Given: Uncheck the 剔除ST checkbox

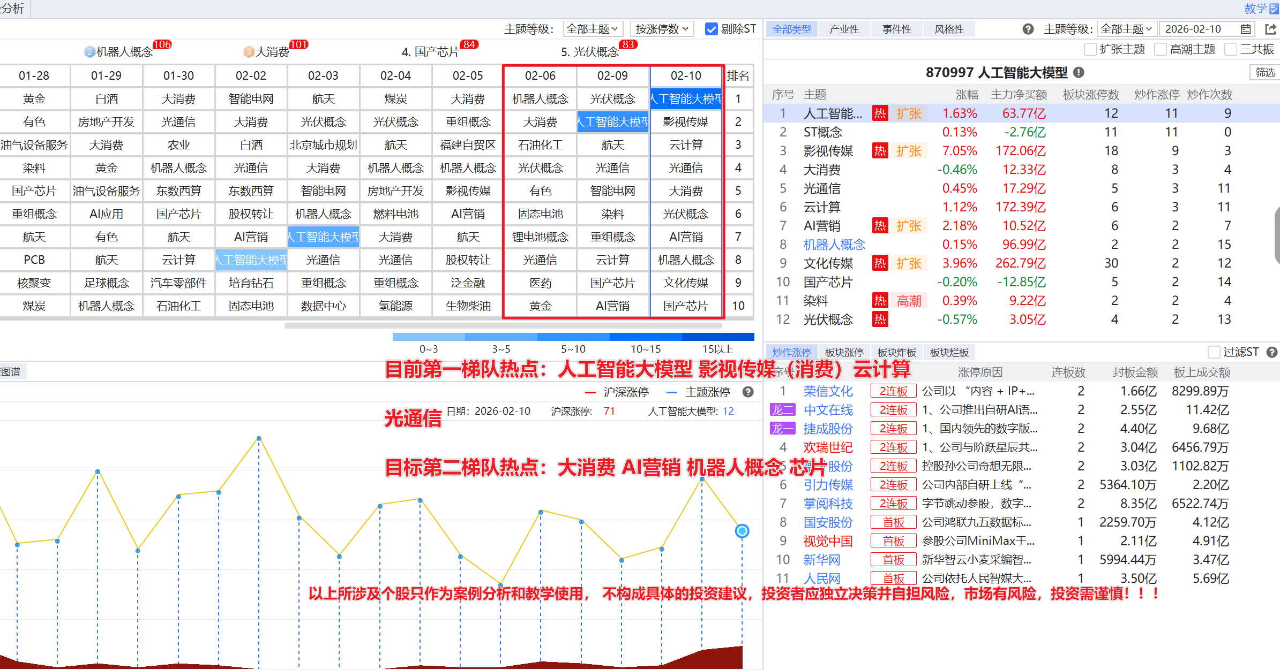Looking at the screenshot, I should 711,29.
